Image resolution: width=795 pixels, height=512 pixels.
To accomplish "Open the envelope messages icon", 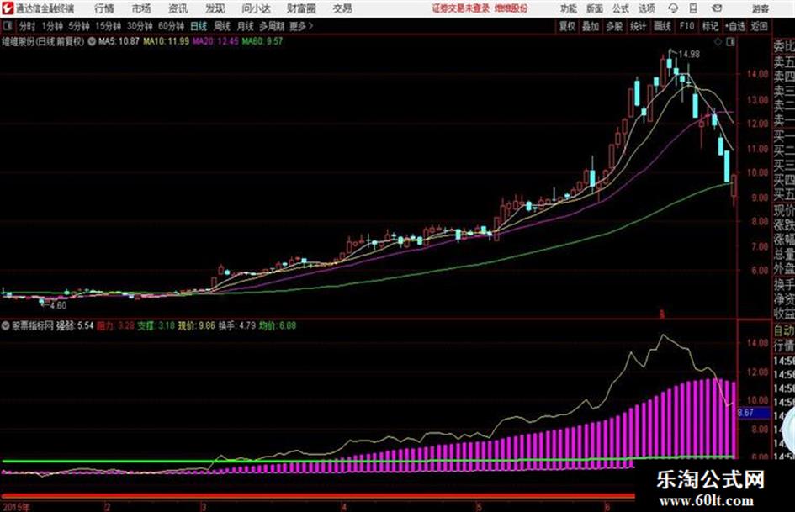I will tap(717, 8).
